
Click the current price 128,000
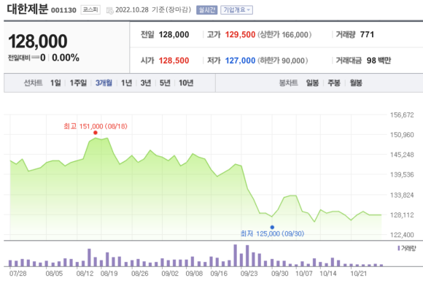[38, 42]
